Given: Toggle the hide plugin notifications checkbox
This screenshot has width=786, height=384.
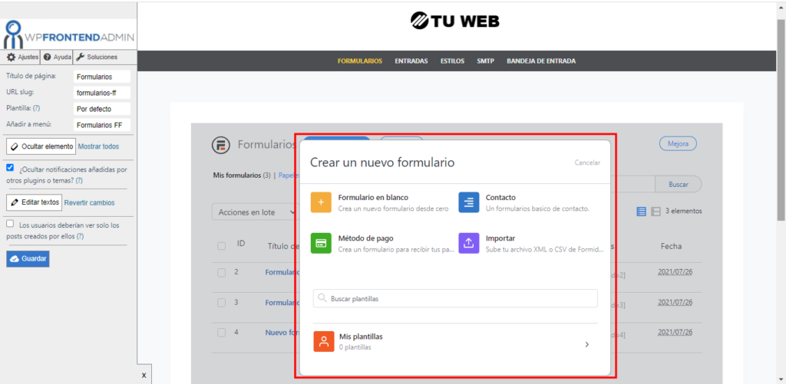Looking at the screenshot, I should coord(10,168).
